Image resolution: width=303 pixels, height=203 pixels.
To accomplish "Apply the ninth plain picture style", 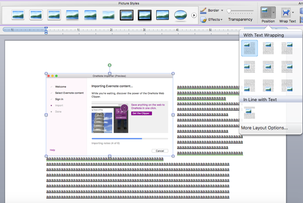I will pos(162,15).
